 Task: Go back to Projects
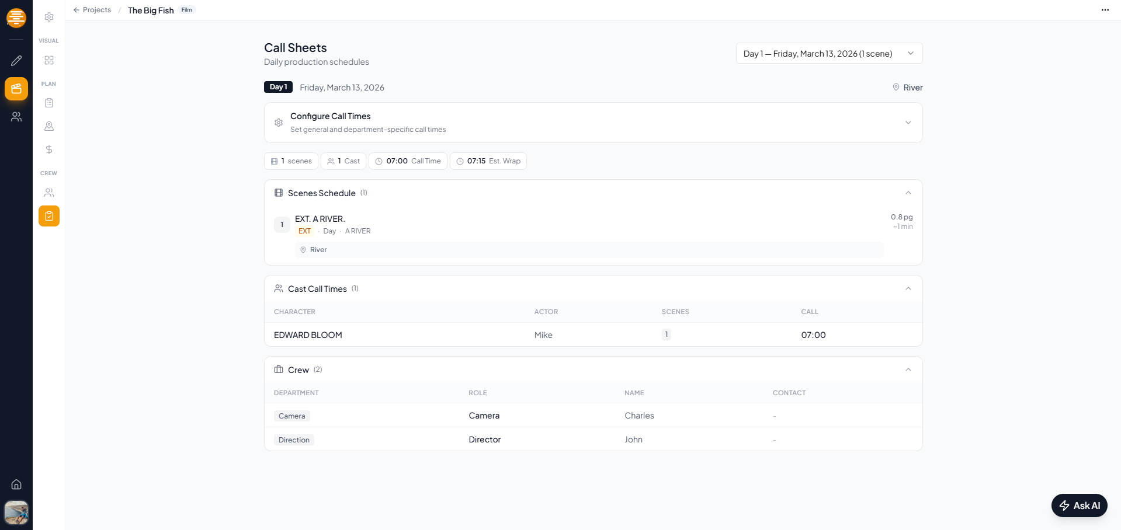click(x=92, y=10)
